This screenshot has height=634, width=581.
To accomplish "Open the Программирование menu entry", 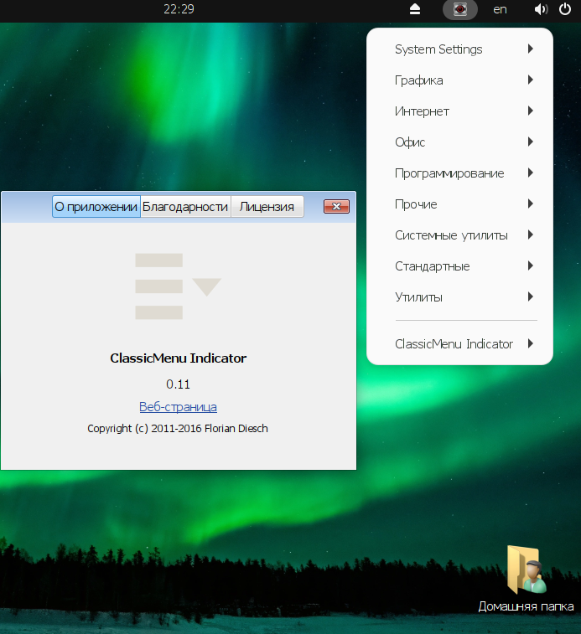I will pyautogui.click(x=459, y=173).
